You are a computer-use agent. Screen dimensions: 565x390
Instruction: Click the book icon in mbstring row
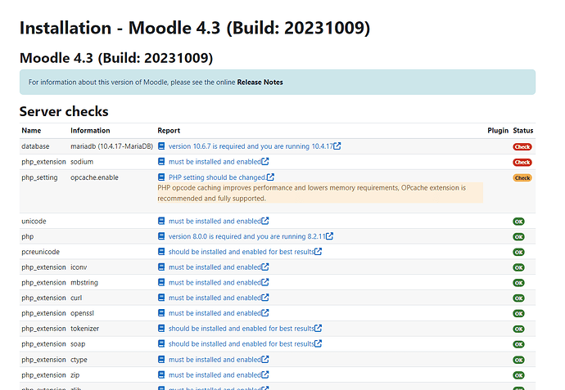161,282
